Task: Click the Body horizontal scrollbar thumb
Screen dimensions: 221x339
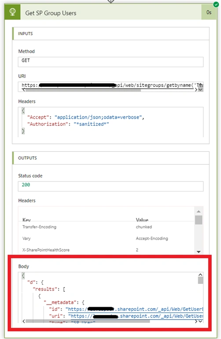Action: coord(88,321)
